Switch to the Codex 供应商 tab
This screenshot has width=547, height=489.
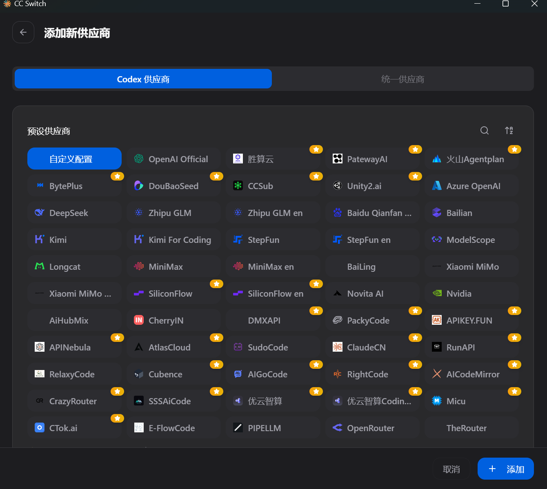143,79
